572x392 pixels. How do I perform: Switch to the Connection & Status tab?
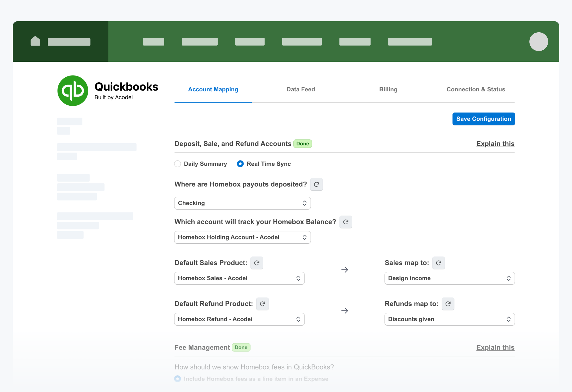[x=476, y=90]
